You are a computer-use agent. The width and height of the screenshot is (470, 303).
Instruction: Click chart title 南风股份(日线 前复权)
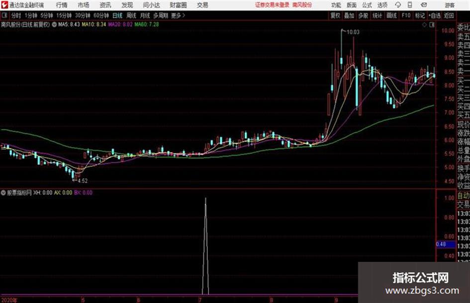pos(25,24)
